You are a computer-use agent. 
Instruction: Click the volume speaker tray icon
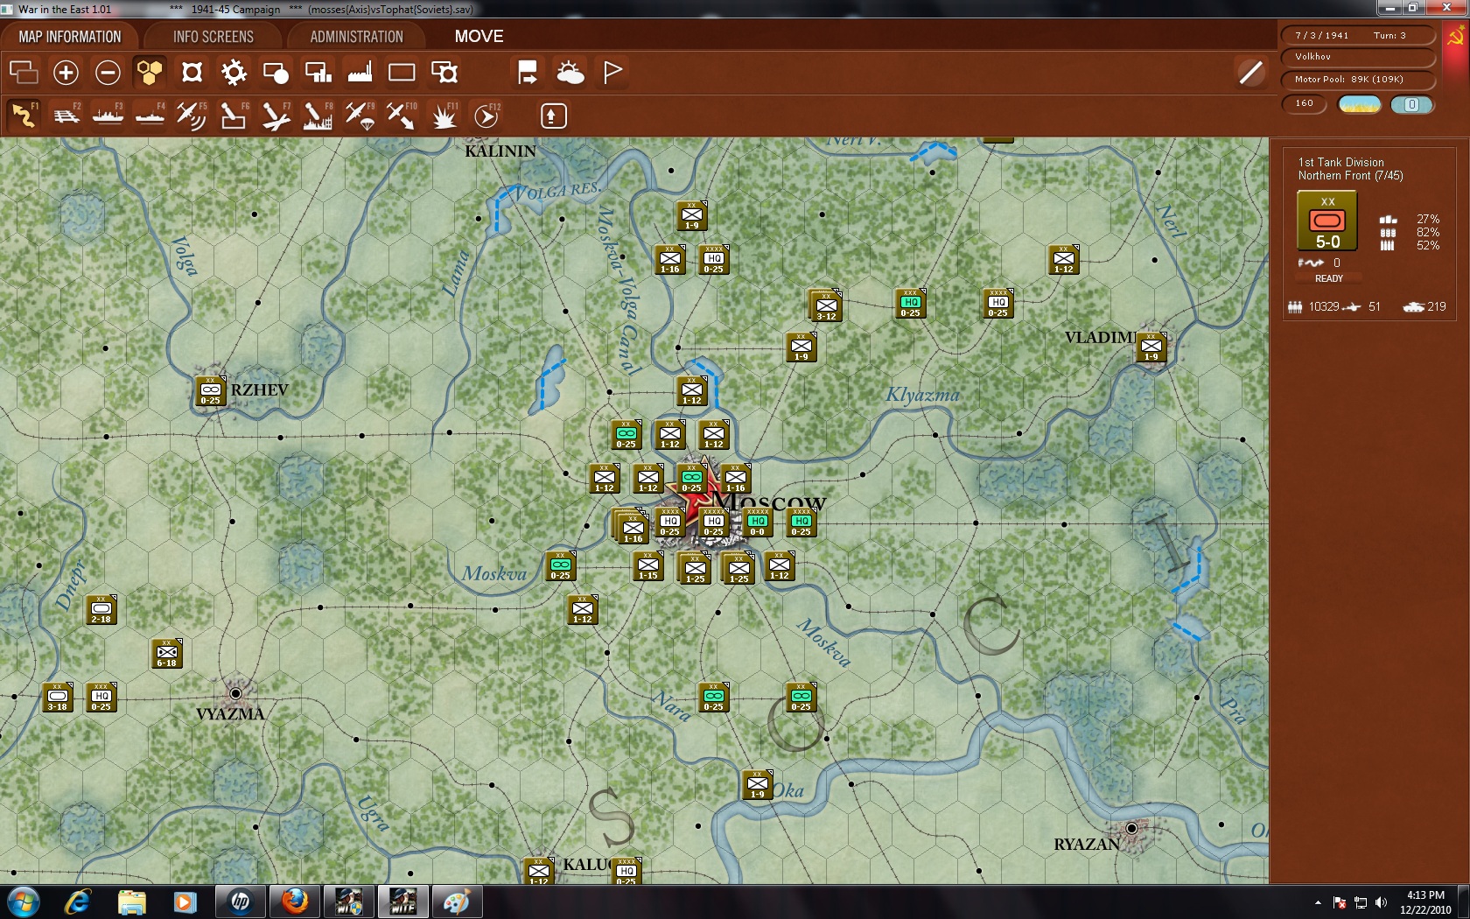pyautogui.click(x=1381, y=902)
